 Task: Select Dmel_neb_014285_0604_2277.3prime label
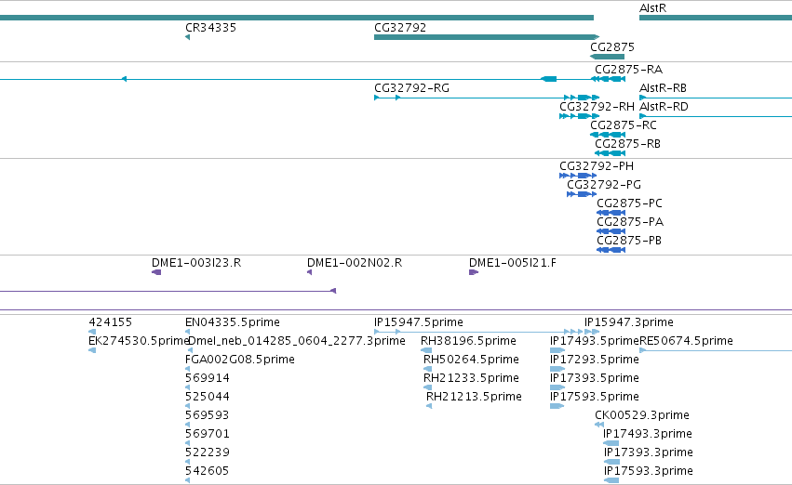pyautogui.click(x=297, y=341)
